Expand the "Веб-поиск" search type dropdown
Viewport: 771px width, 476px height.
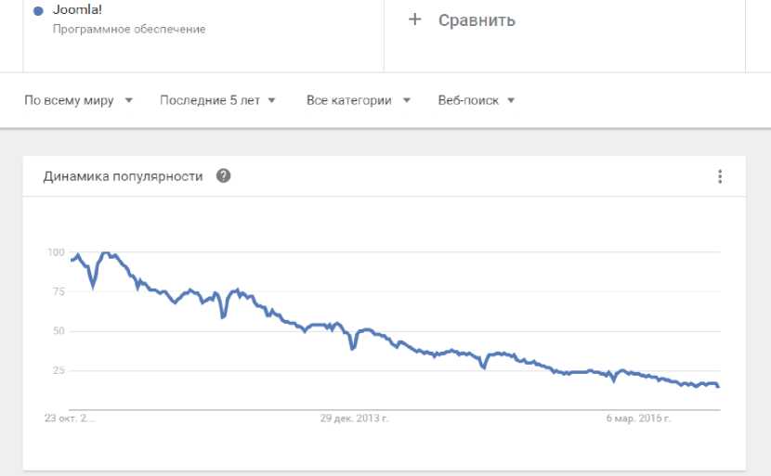click(476, 100)
